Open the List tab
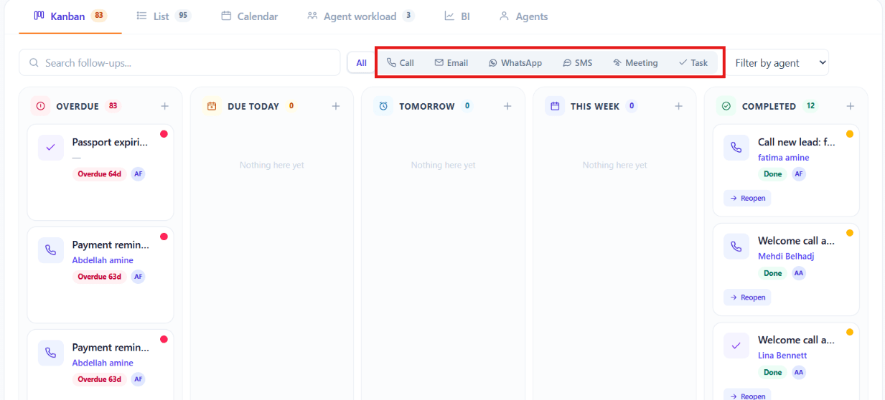This screenshot has width=885, height=400. tap(164, 16)
